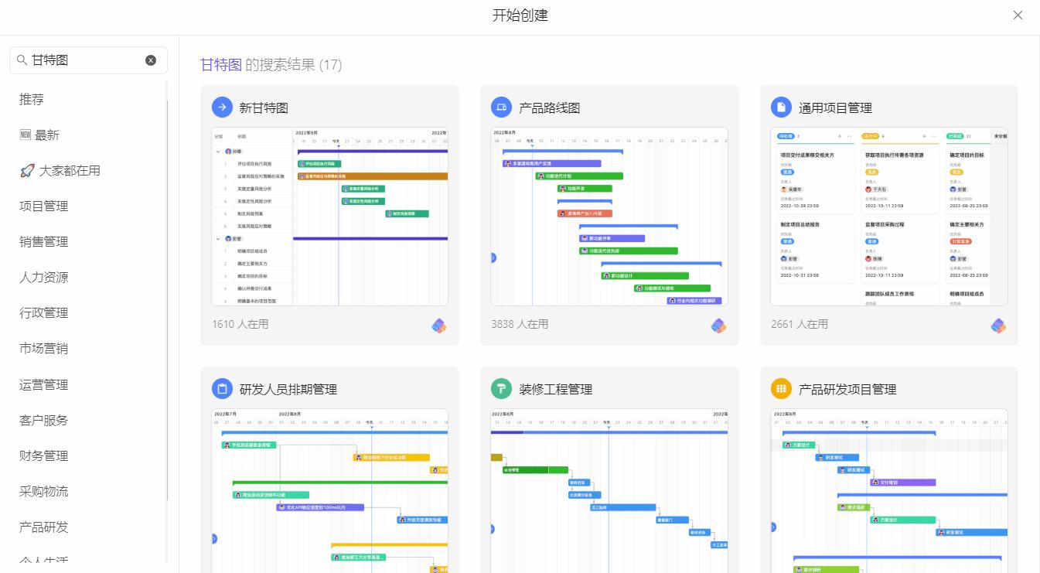Click the rocket icon beside 大家都在用
The height and width of the screenshot is (573, 1040).
click(x=24, y=169)
